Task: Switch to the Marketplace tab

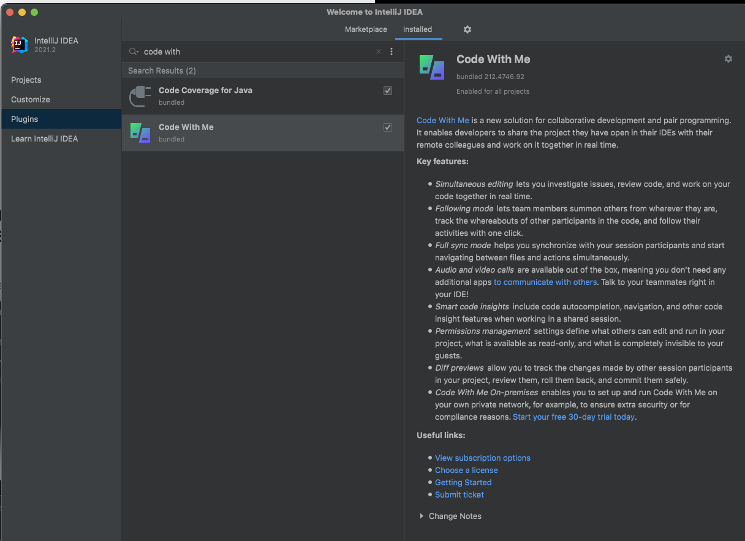Action: [366, 29]
